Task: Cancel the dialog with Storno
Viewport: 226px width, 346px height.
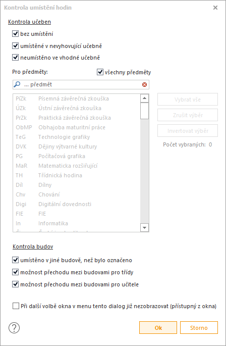Action: [199, 328]
